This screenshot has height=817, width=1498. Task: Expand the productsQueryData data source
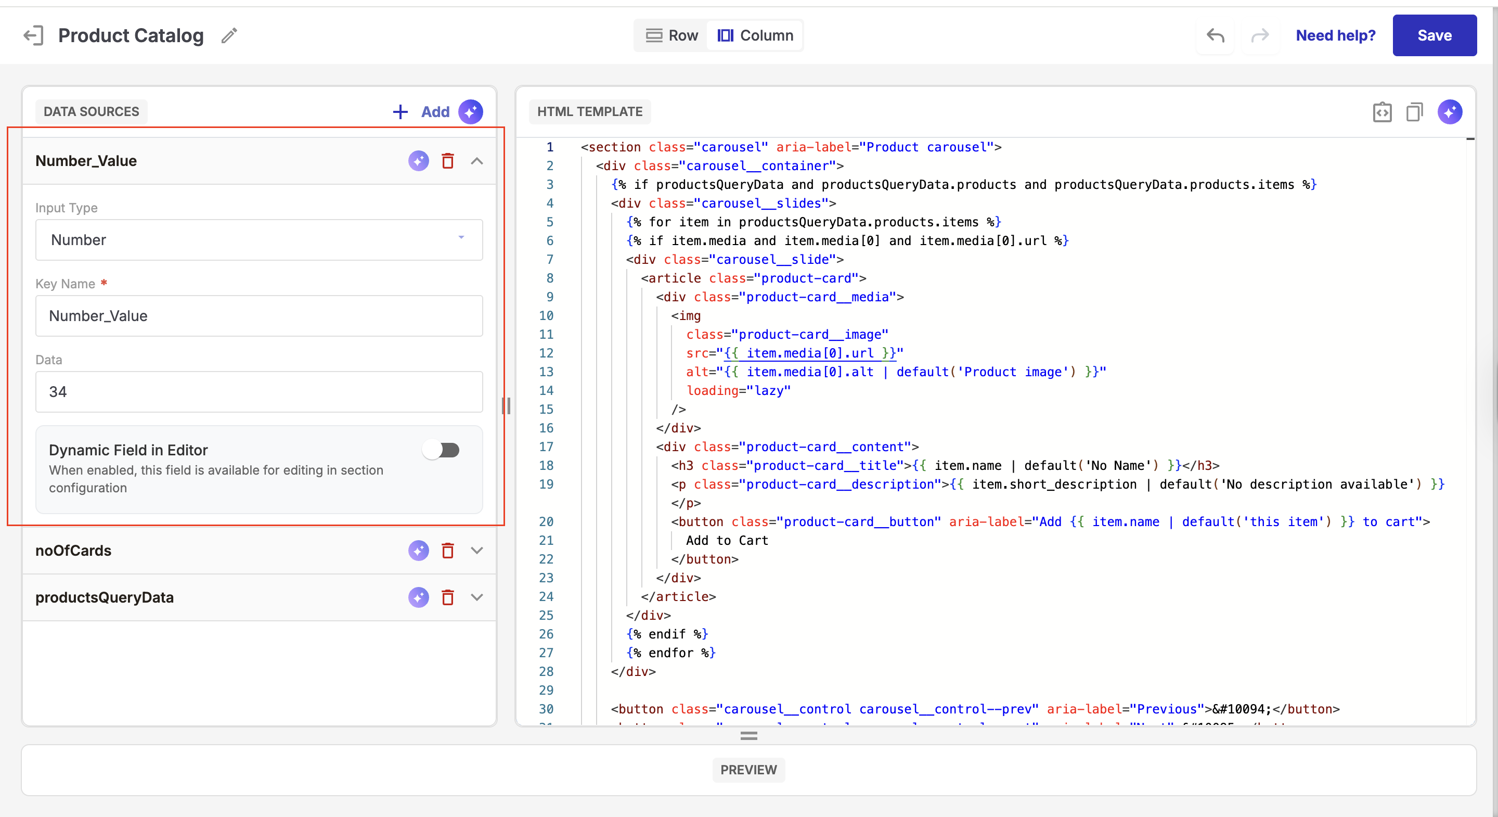(x=477, y=597)
